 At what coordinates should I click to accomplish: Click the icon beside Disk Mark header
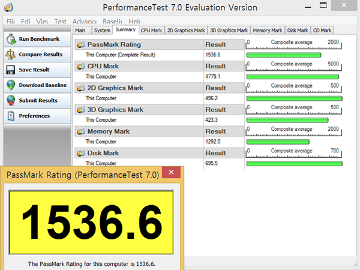[81, 153]
